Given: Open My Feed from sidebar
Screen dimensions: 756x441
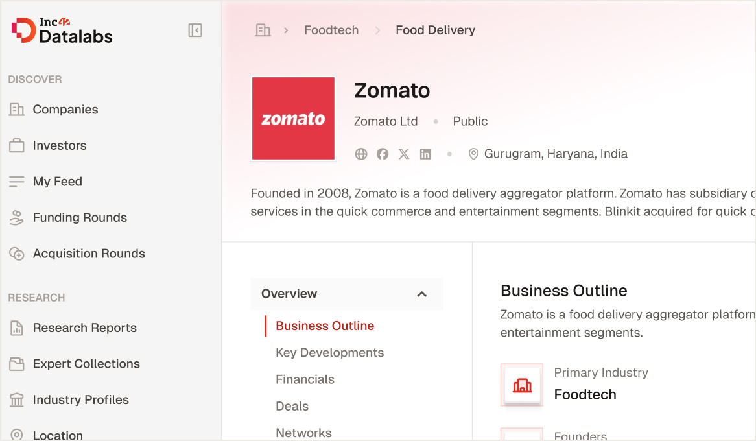Looking at the screenshot, I should click(57, 182).
